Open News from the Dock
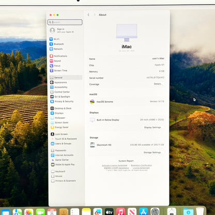Screen dimensions: 215x215 132,212
